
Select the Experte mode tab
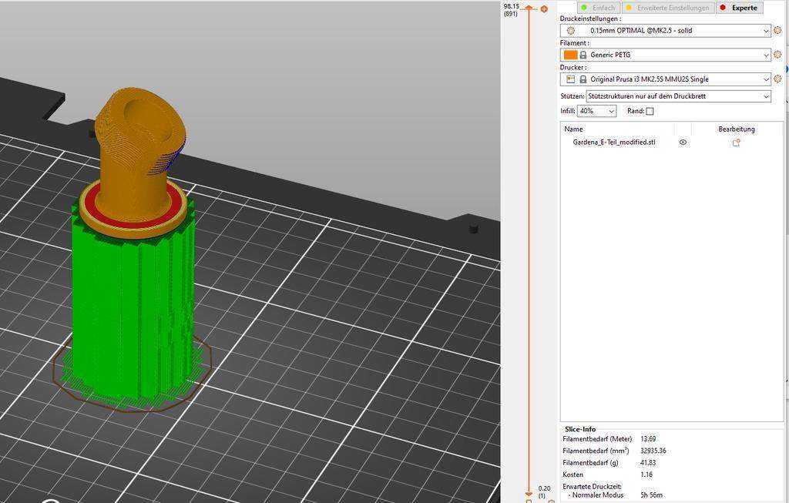tap(739, 8)
